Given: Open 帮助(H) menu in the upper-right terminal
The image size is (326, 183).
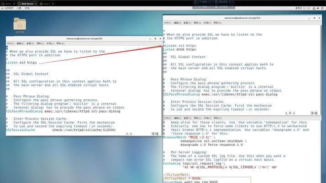Looking at the screenshot, I should click(217, 23).
